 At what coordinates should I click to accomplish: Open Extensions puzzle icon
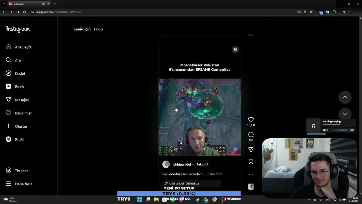[x=334, y=12]
